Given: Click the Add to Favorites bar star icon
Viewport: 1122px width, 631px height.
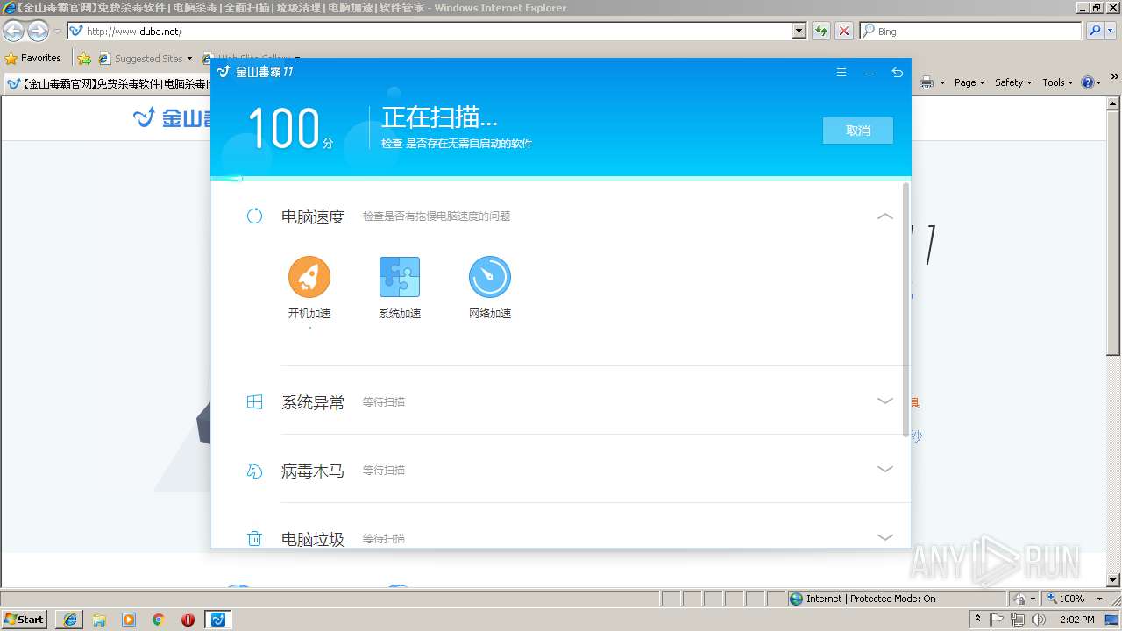Looking at the screenshot, I should [x=84, y=59].
